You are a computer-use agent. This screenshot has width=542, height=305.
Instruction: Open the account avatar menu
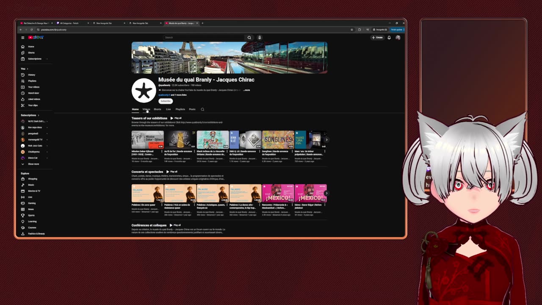[x=398, y=37]
